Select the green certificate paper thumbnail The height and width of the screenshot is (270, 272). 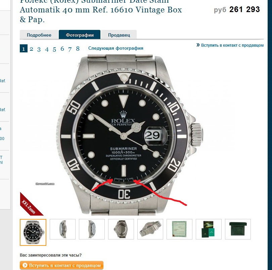click(179, 229)
